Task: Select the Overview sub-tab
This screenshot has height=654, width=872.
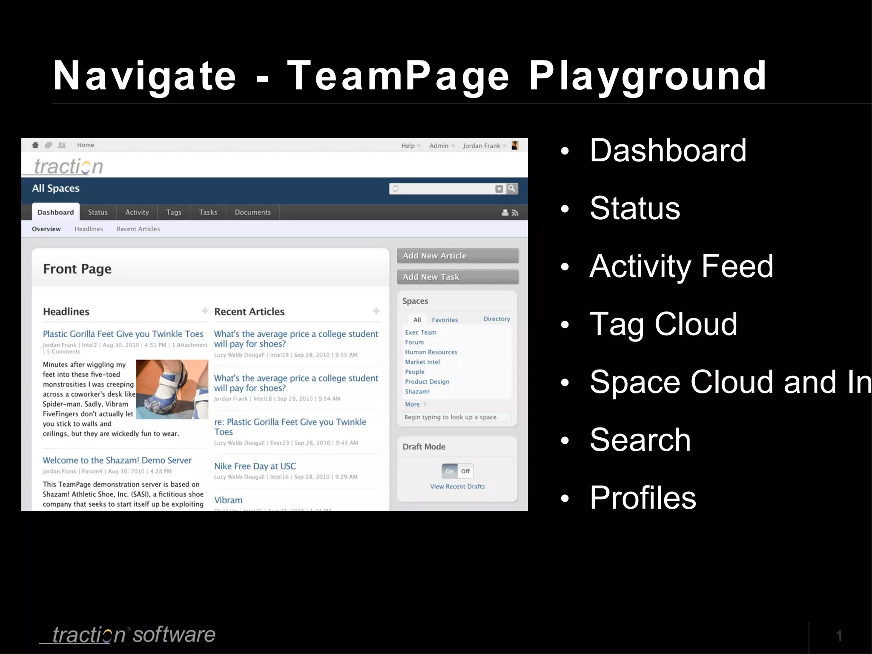Action: (x=46, y=229)
